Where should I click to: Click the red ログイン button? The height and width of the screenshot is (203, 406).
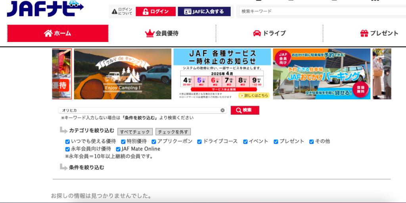pyautogui.click(x=155, y=11)
